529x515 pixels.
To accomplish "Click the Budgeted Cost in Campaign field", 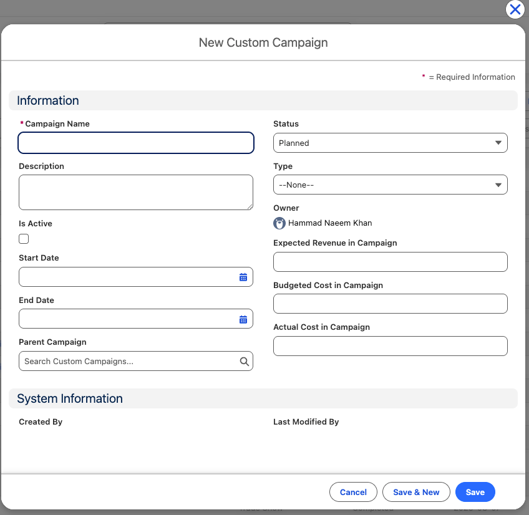I will point(391,304).
